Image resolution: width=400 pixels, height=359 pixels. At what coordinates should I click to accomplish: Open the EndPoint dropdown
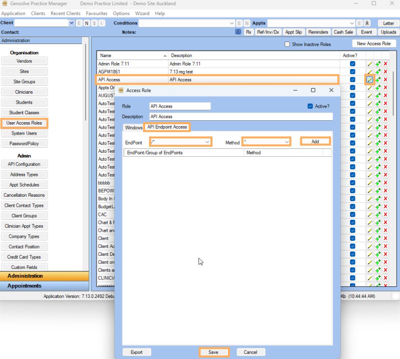(207, 142)
